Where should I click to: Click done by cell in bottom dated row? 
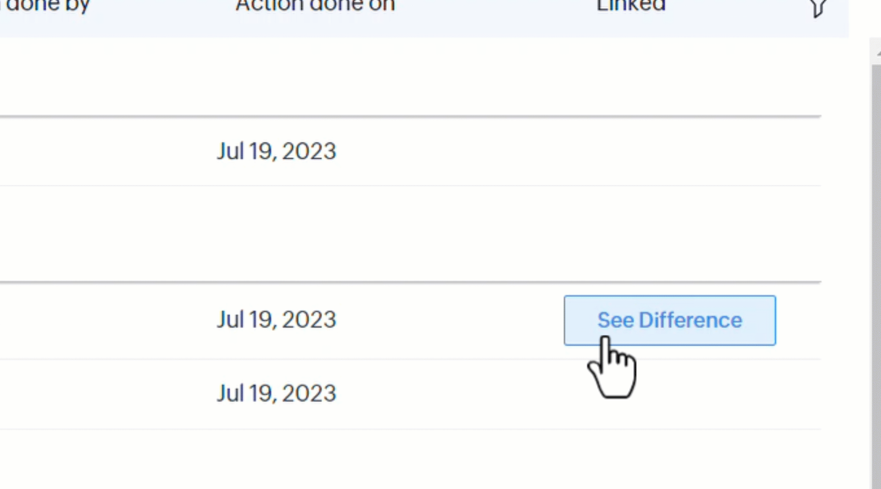(x=69, y=394)
